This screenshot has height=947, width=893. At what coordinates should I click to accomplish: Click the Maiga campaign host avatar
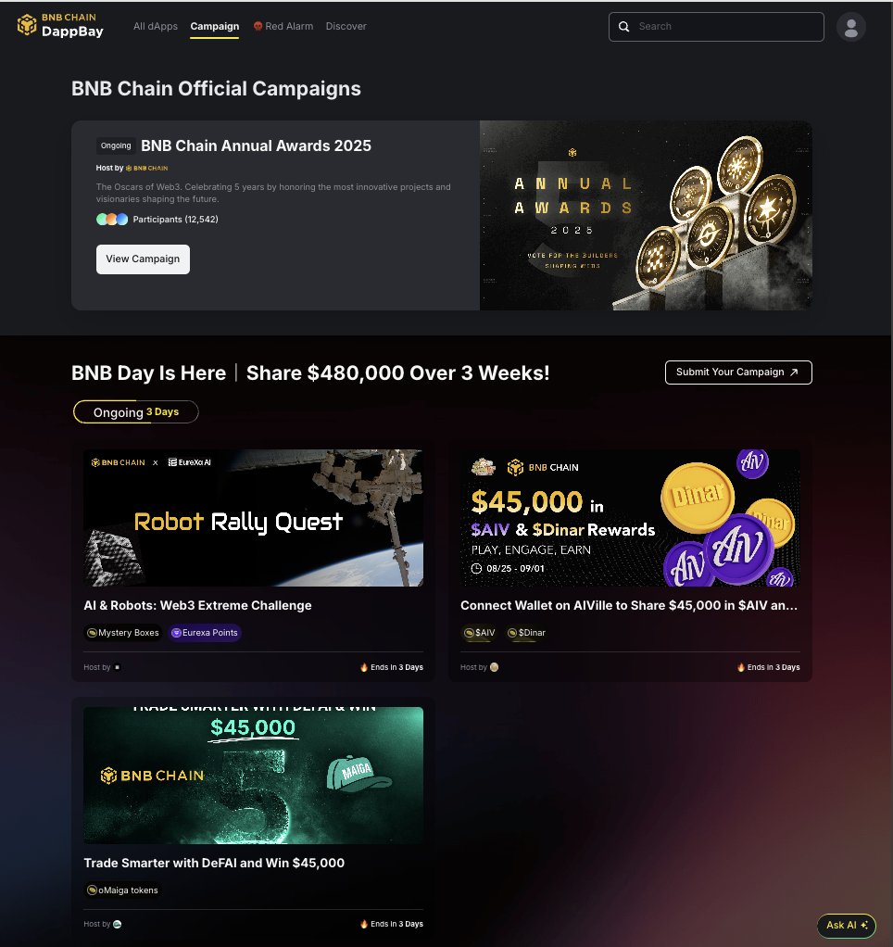[117, 924]
